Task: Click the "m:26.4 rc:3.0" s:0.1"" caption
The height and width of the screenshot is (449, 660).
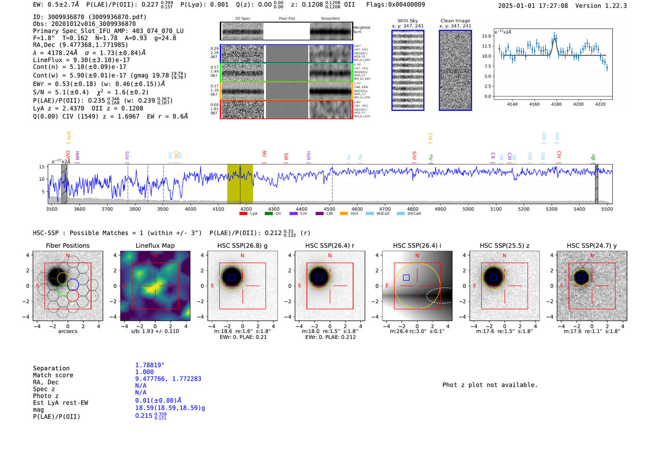Action: [x=417, y=331]
